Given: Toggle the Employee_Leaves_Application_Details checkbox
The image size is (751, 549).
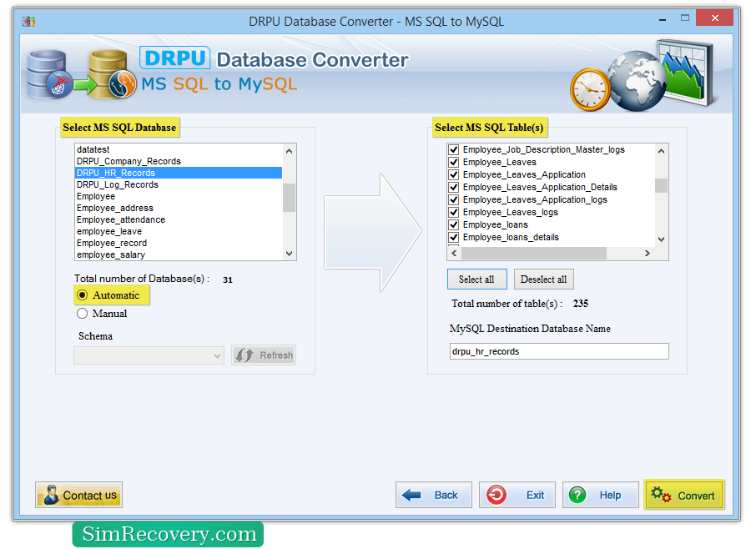Looking at the screenshot, I should pos(454,188).
